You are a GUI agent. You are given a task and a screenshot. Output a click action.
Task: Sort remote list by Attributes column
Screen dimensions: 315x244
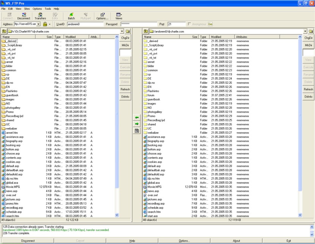point(257,37)
